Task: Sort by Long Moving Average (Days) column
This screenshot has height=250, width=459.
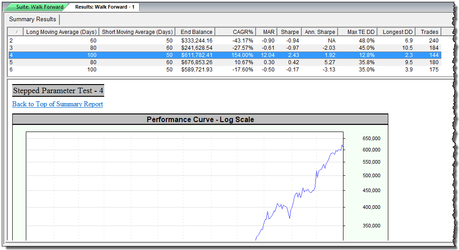Action: 61,32
